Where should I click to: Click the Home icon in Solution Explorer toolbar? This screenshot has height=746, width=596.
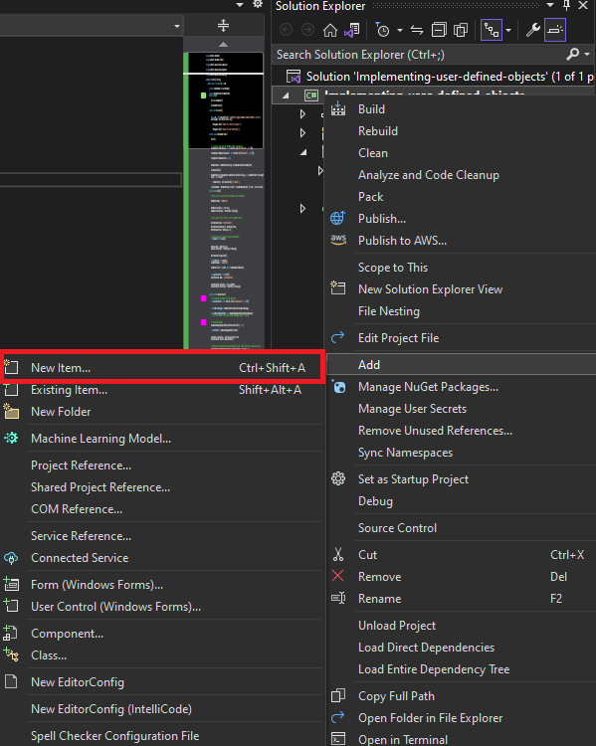pos(330,31)
